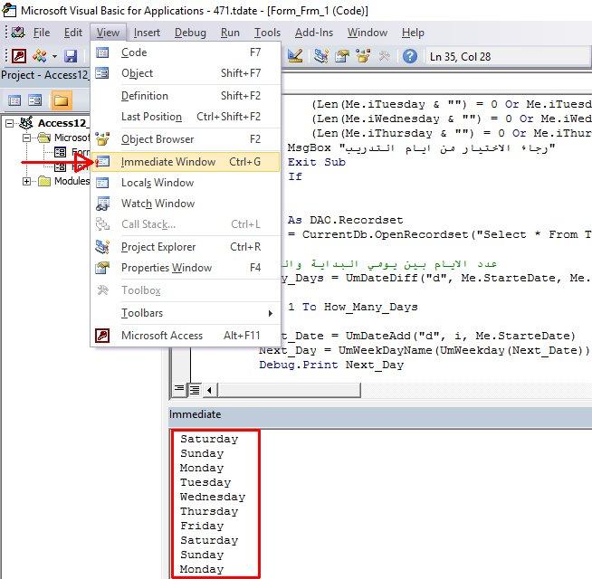Open the Debug menu

click(x=190, y=33)
